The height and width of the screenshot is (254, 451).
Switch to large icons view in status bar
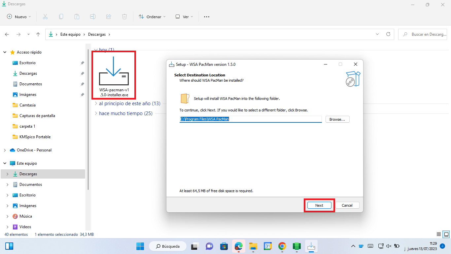pyautogui.click(x=446, y=234)
